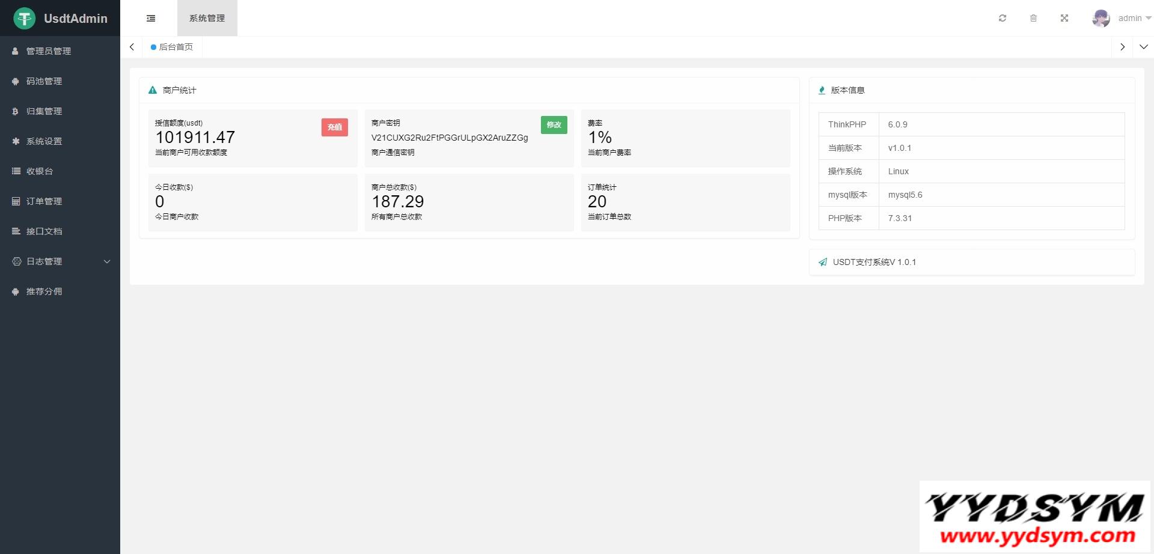Select the 后台首页 page tab
Viewport: 1154px width, 554px height.
click(x=176, y=47)
